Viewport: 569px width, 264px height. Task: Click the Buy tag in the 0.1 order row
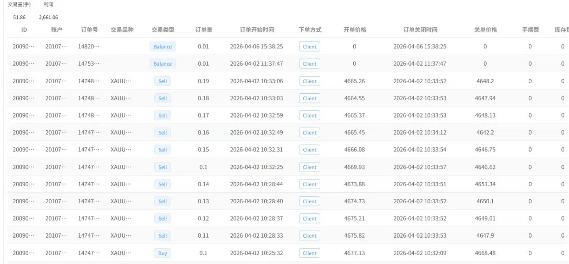[163, 253]
